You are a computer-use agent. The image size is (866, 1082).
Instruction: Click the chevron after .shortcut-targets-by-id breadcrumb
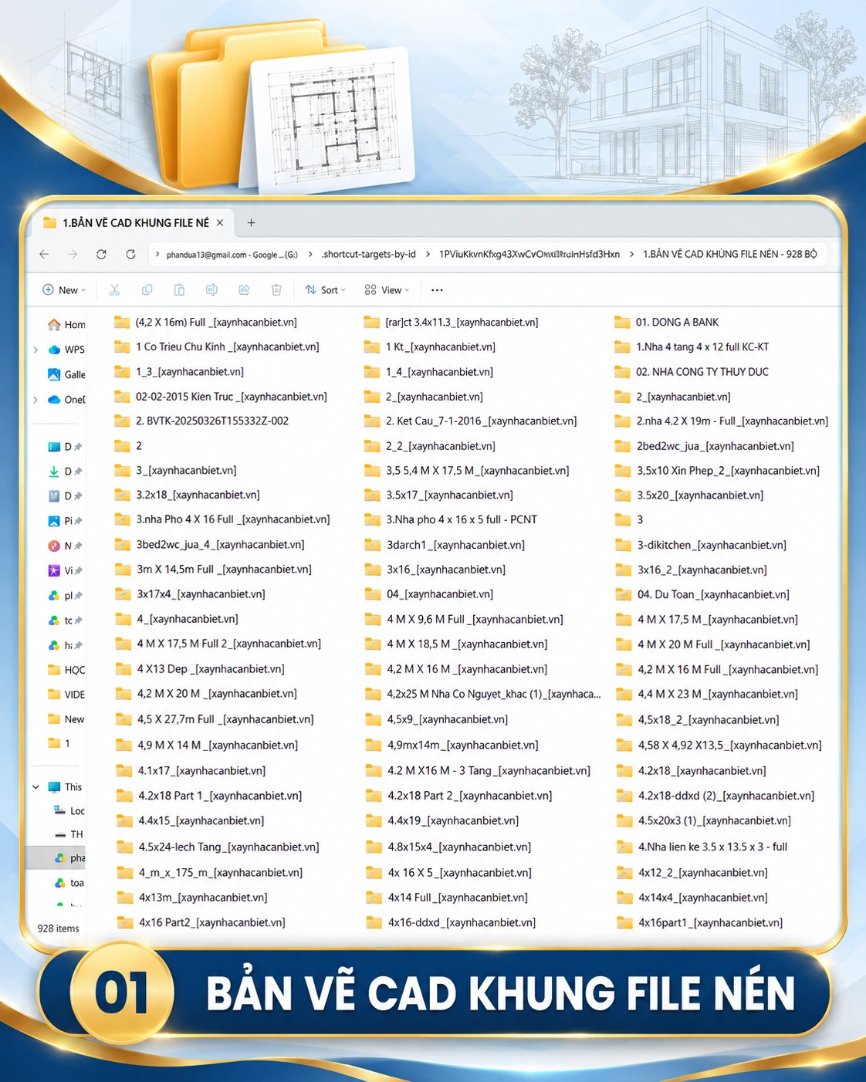(428, 254)
